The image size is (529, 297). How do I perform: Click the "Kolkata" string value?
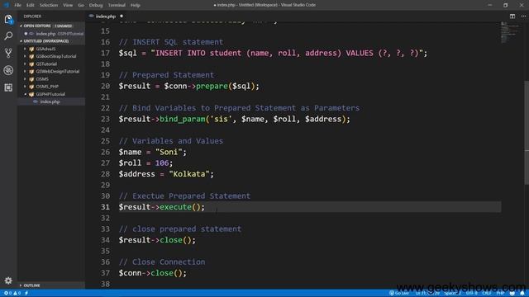click(189, 174)
